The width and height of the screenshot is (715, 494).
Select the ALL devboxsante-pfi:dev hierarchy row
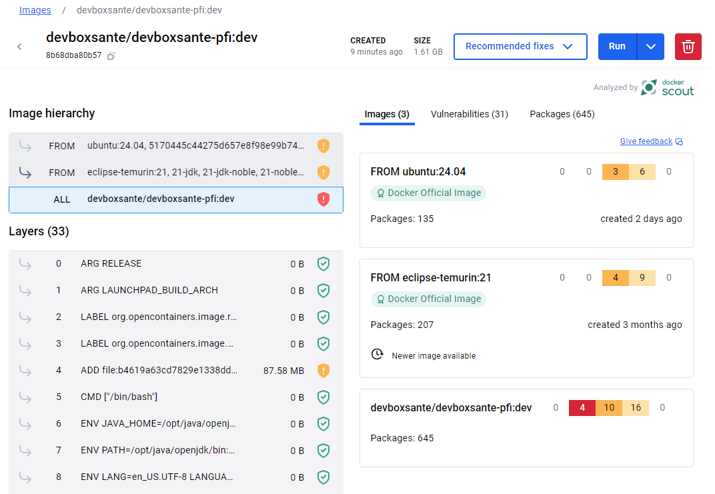point(176,199)
